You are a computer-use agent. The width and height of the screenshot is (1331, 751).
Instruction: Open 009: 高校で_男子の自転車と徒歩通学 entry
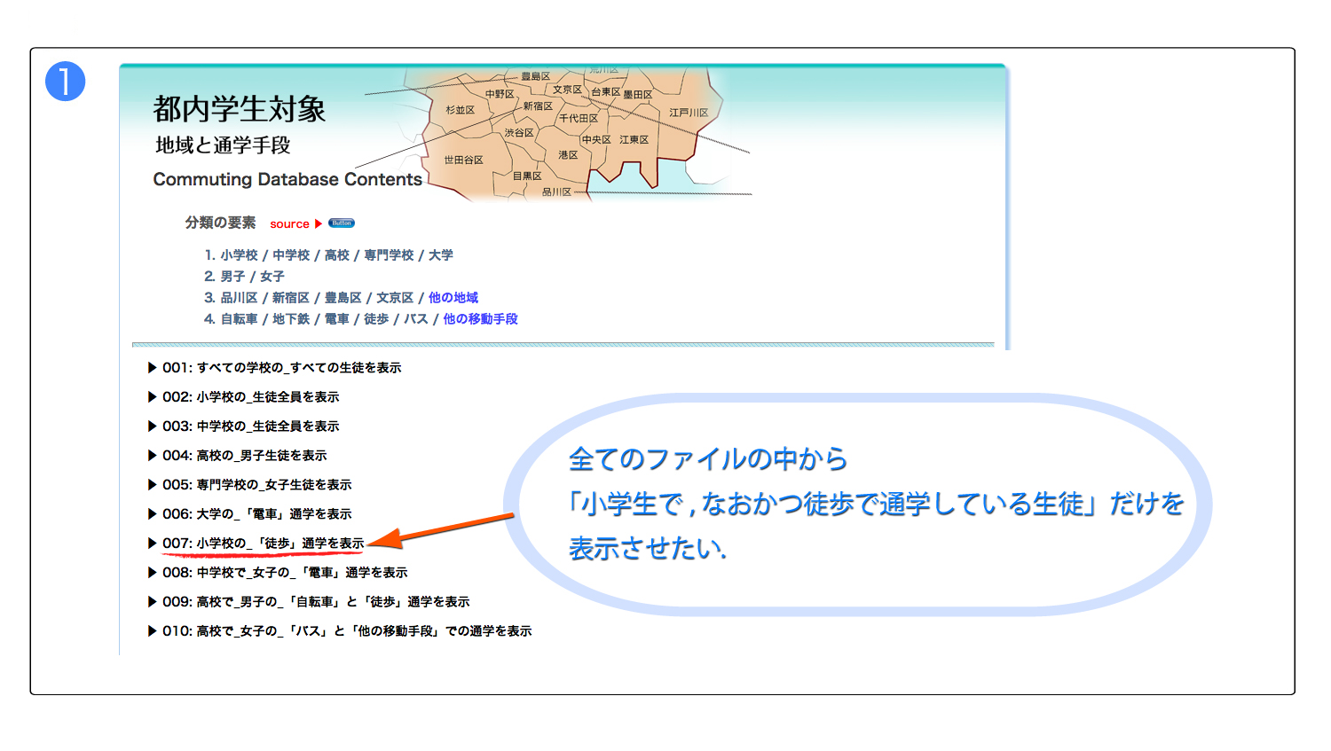coord(316,602)
